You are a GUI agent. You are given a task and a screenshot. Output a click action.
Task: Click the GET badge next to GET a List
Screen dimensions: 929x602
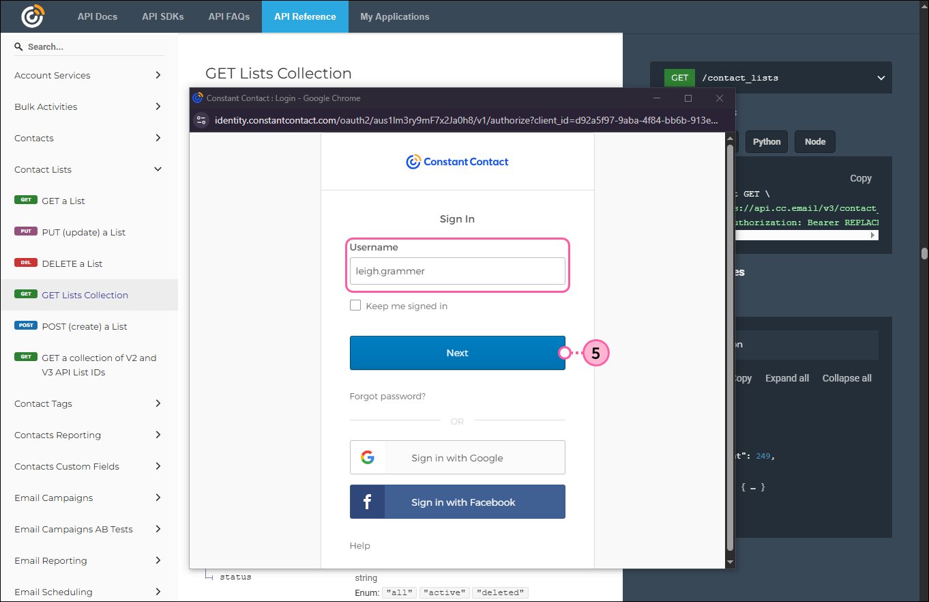tap(25, 200)
